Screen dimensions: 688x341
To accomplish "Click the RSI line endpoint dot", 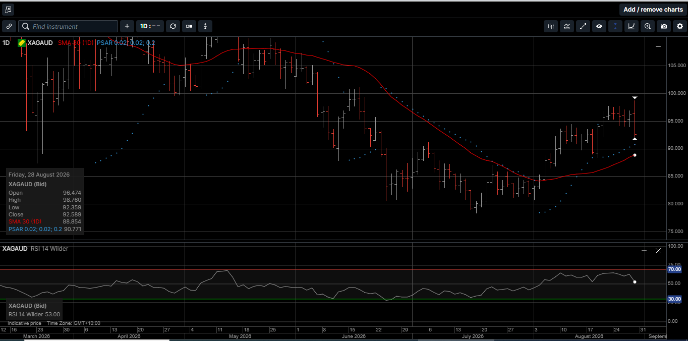I will point(635,282).
